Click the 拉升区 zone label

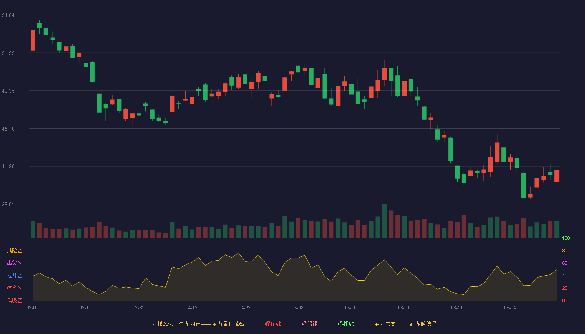[15, 276]
